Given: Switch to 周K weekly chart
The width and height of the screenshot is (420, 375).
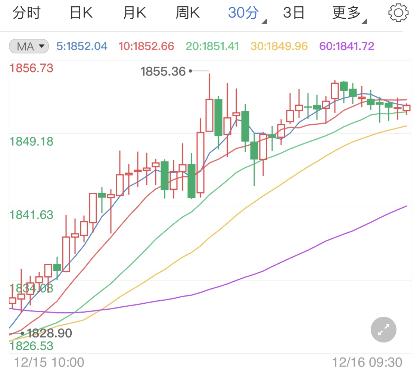Looking at the screenshot, I should 188,13.
